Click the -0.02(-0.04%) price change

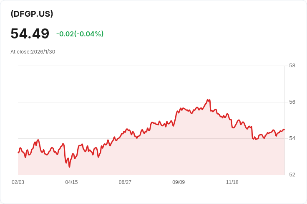pos(80,34)
